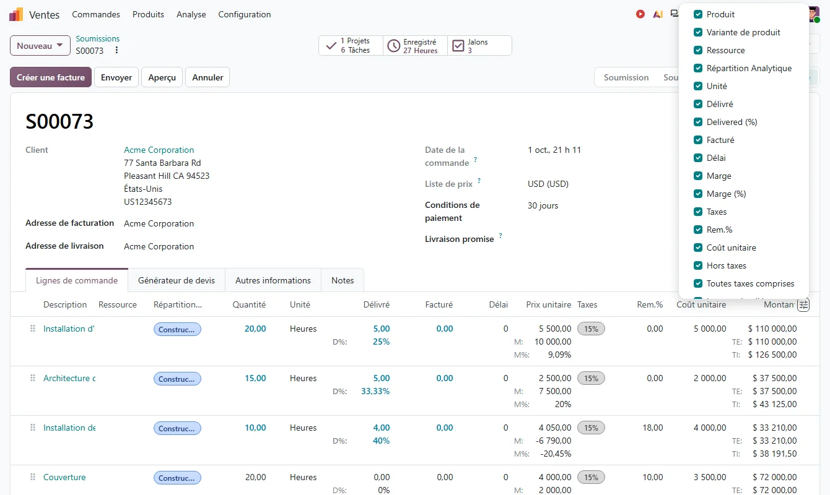Click help mark next to Liste de prix
This screenshot has height=495, width=830.
pyautogui.click(x=479, y=181)
